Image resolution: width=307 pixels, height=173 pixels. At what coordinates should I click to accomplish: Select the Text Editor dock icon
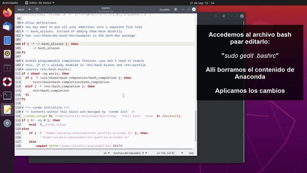(7, 109)
